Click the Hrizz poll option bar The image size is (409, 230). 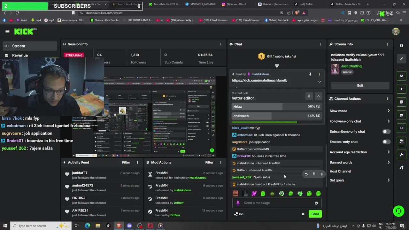click(x=276, y=107)
